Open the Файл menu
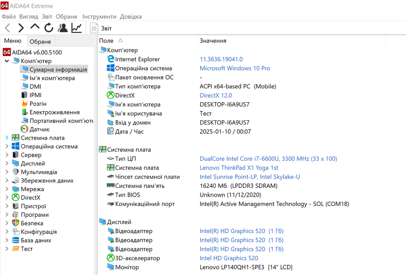 (x=9, y=17)
